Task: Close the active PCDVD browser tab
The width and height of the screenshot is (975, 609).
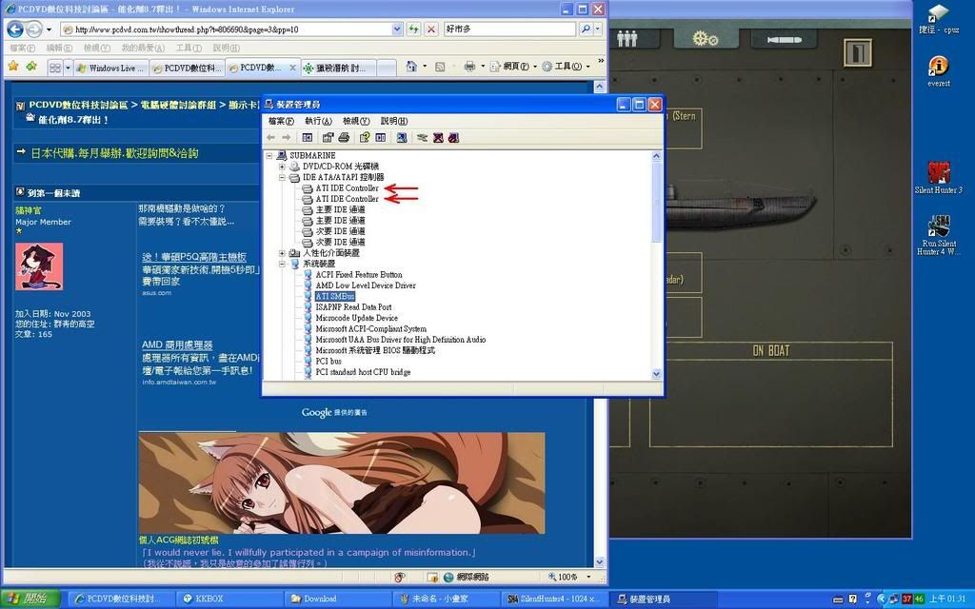Action: (x=293, y=68)
